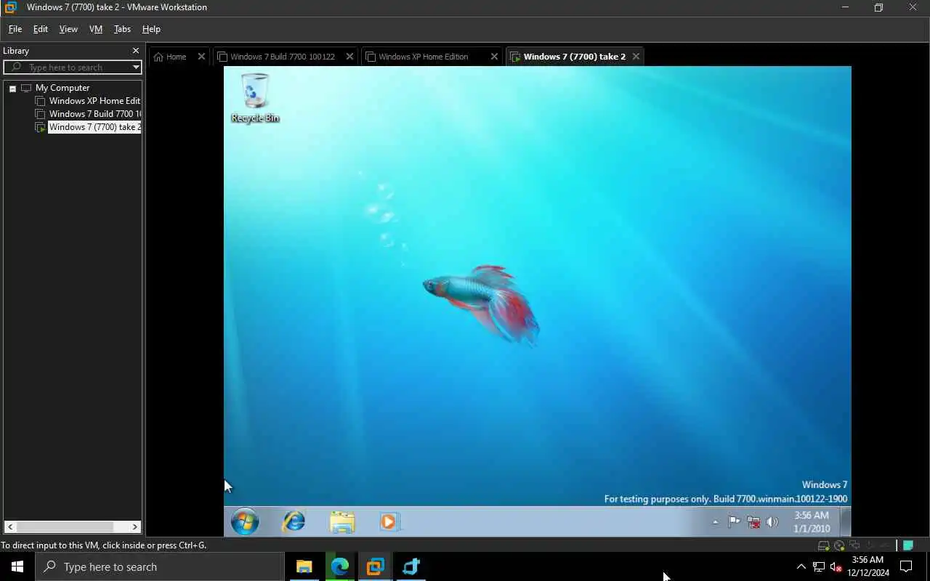Click library scrollbar left arrow
Screen dimensions: 930x581
point(10,527)
